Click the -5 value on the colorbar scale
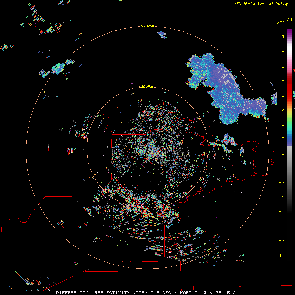 (282, 212)
